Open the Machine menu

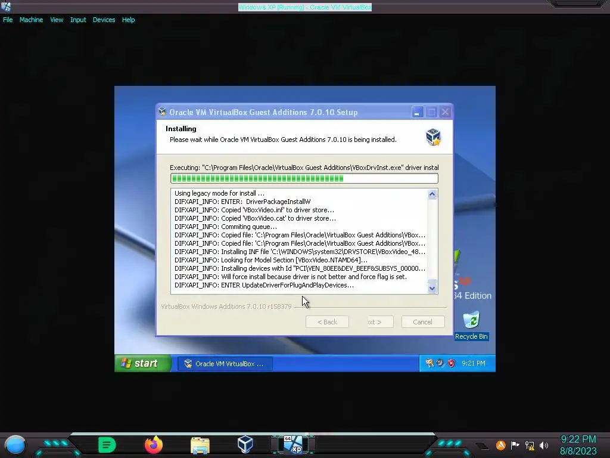tap(31, 20)
